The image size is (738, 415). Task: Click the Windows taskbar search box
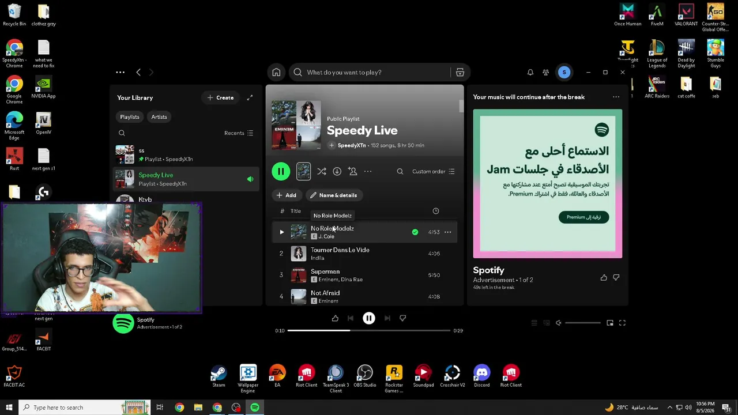(x=84, y=408)
